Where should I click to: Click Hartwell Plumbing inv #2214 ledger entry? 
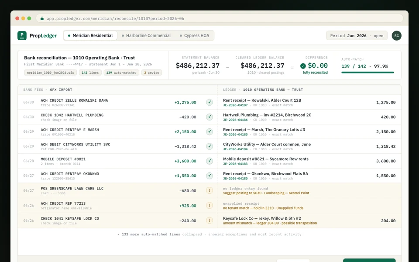tap(267, 115)
